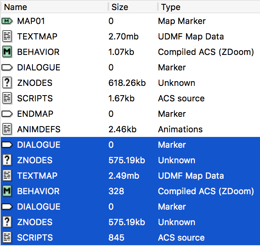This screenshot has height=246, width=260.
Task: Sort entries by the Name column header
Action: pyautogui.click(x=15, y=7)
